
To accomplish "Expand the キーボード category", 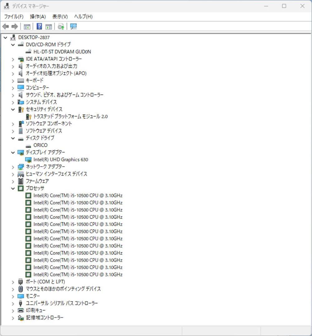I will (12, 80).
